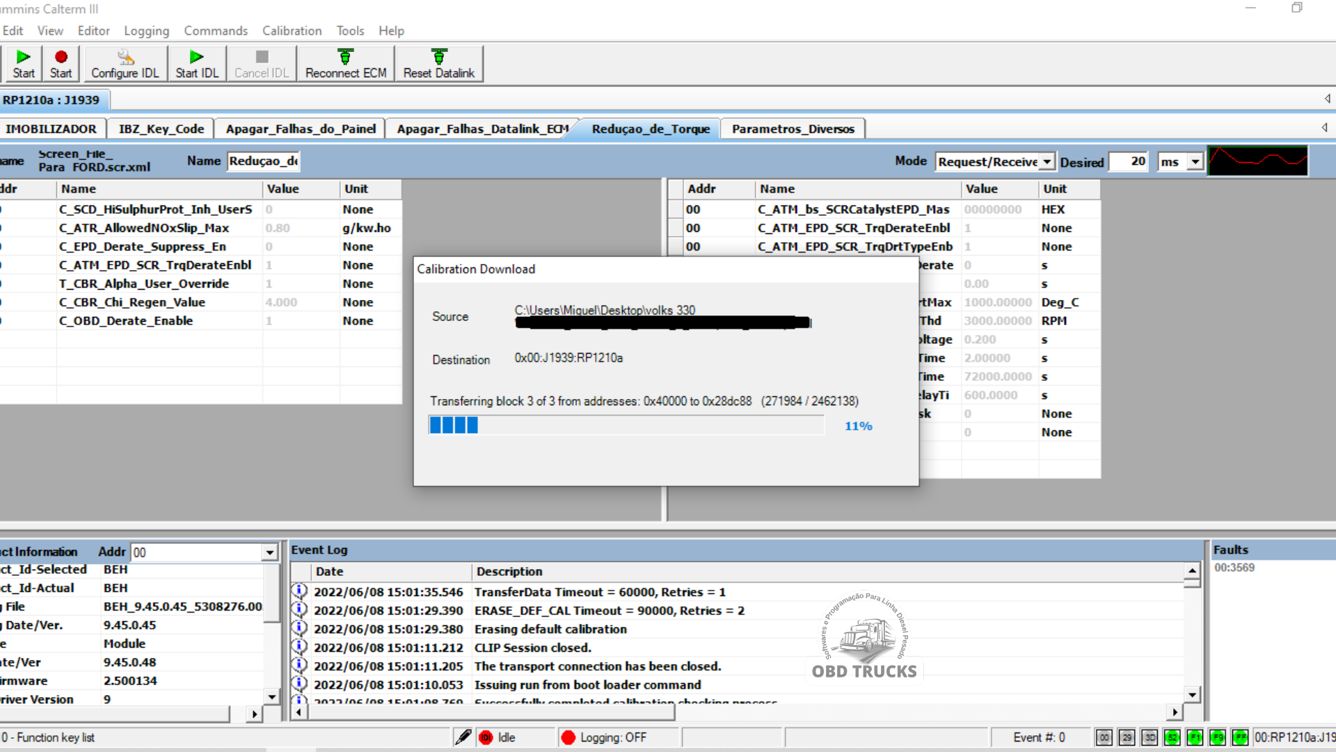Image resolution: width=1336 pixels, height=752 pixels.
Task: Click the red record Start button
Action: pos(61,63)
